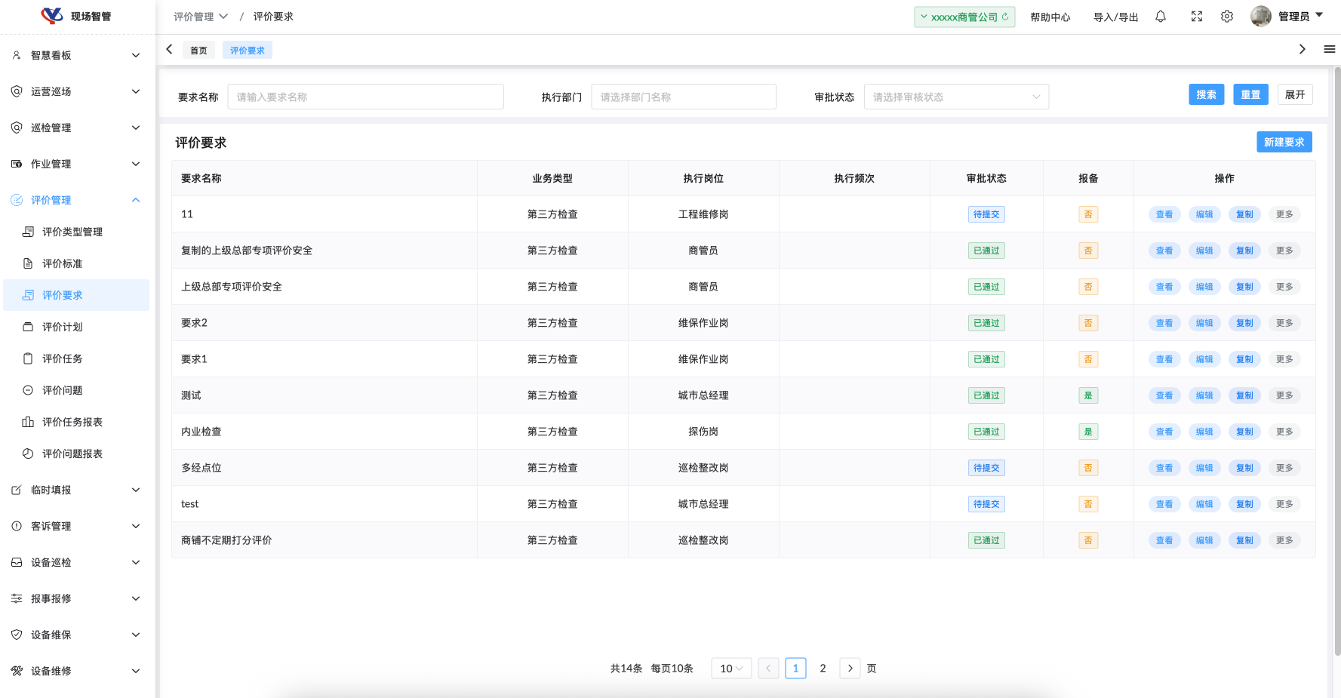This screenshot has width=1341, height=698.
Task: Go to page 2 in pagination
Action: pyautogui.click(x=823, y=669)
